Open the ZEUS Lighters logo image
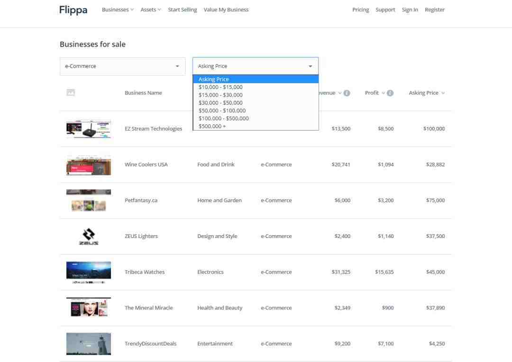The width and height of the screenshot is (512, 362). pos(89,236)
